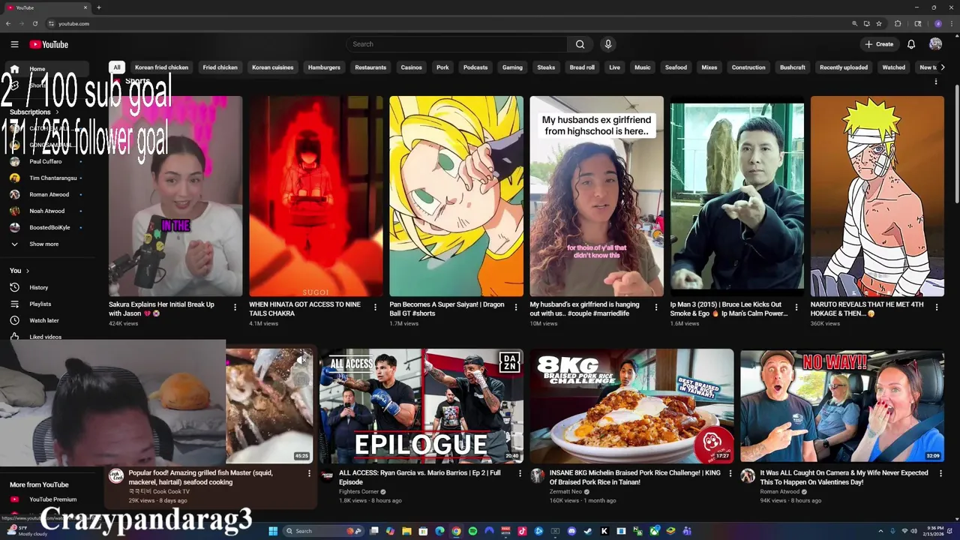Select the Recently uploaded chip

(844, 67)
